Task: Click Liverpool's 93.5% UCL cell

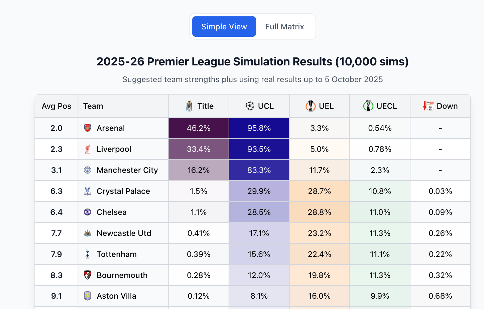Action: coord(259,149)
